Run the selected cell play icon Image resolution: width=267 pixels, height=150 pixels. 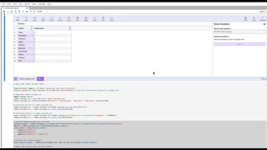pyautogui.click(x=23, y=12)
